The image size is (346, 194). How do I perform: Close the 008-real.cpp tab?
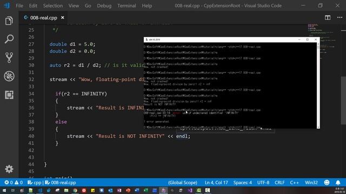pyautogui.click(x=63, y=18)
